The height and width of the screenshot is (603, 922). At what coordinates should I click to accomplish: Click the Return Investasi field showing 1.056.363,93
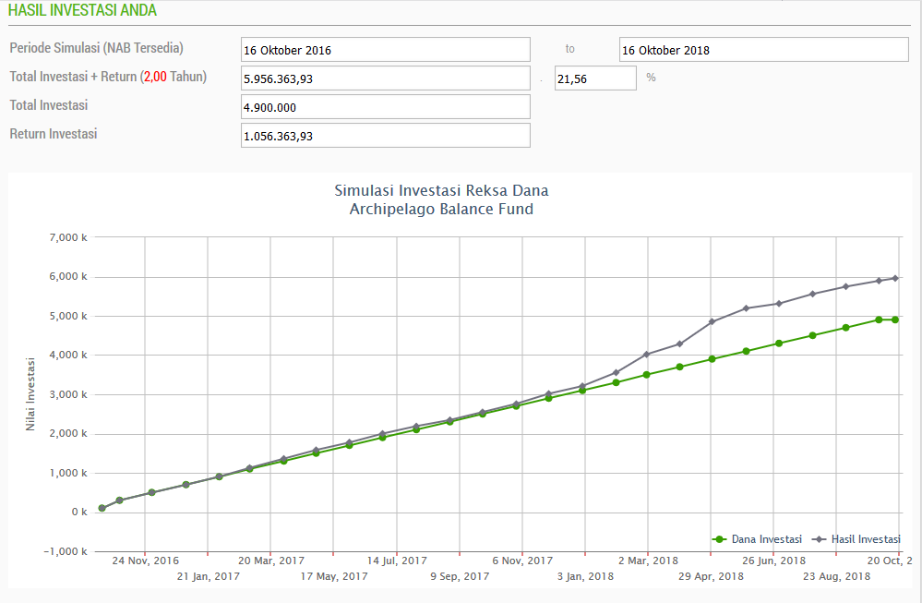point(385,136)
